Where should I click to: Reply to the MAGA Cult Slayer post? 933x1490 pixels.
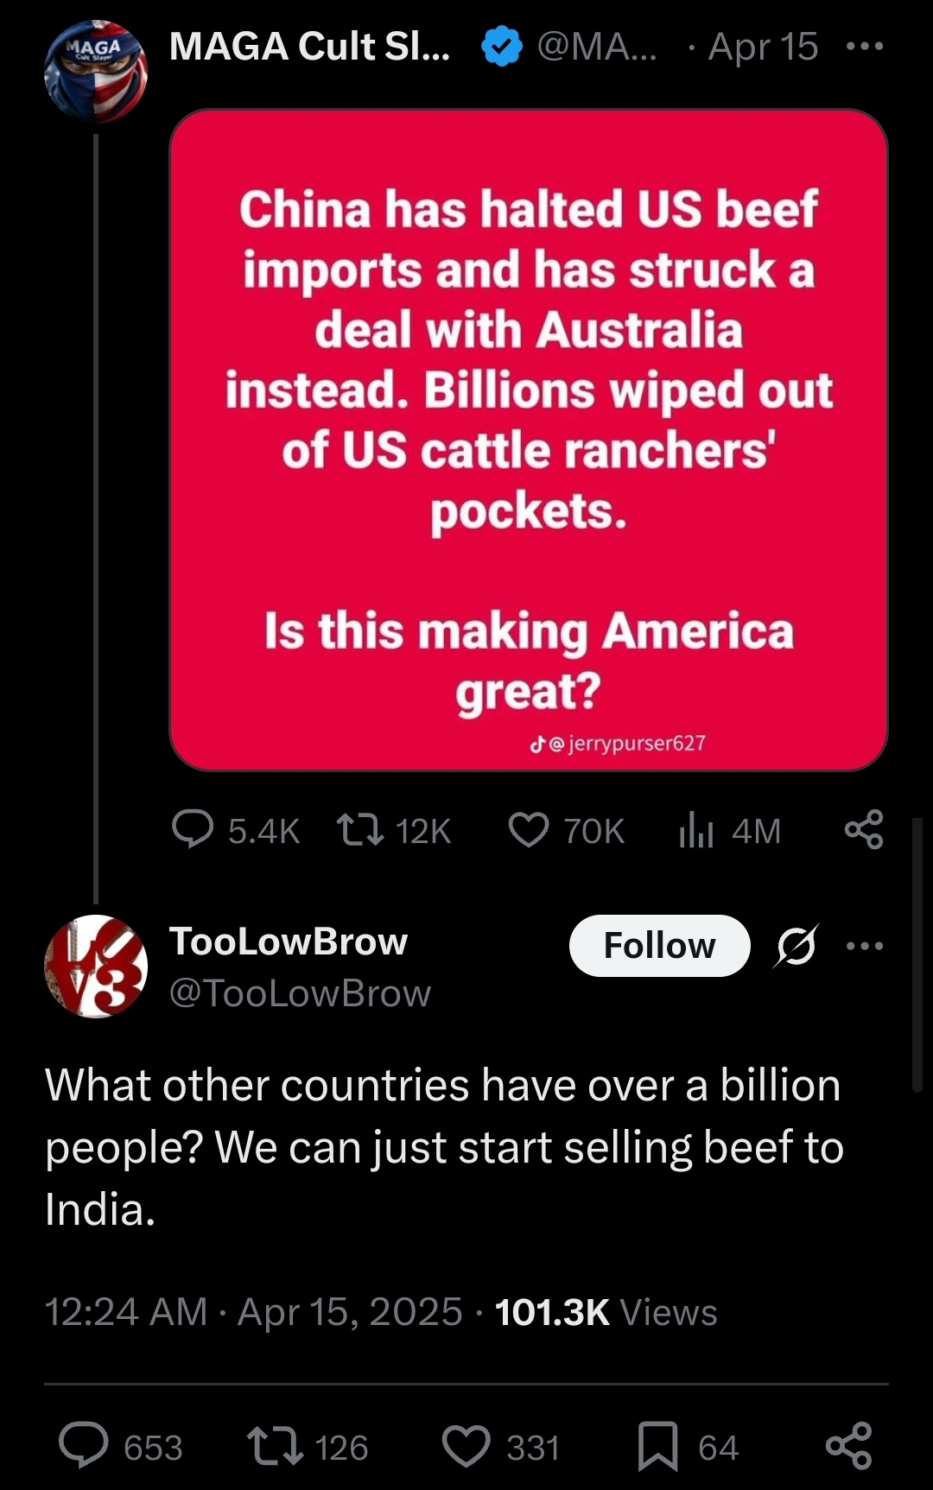[194, 830]
